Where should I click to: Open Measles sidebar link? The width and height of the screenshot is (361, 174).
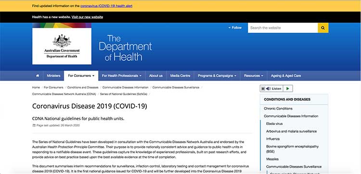[272, 159]
